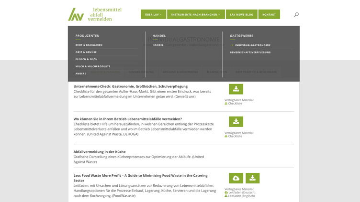Select Fleisch & Fisch submenu entry
The image size is (360, 202).
point(86,59)
